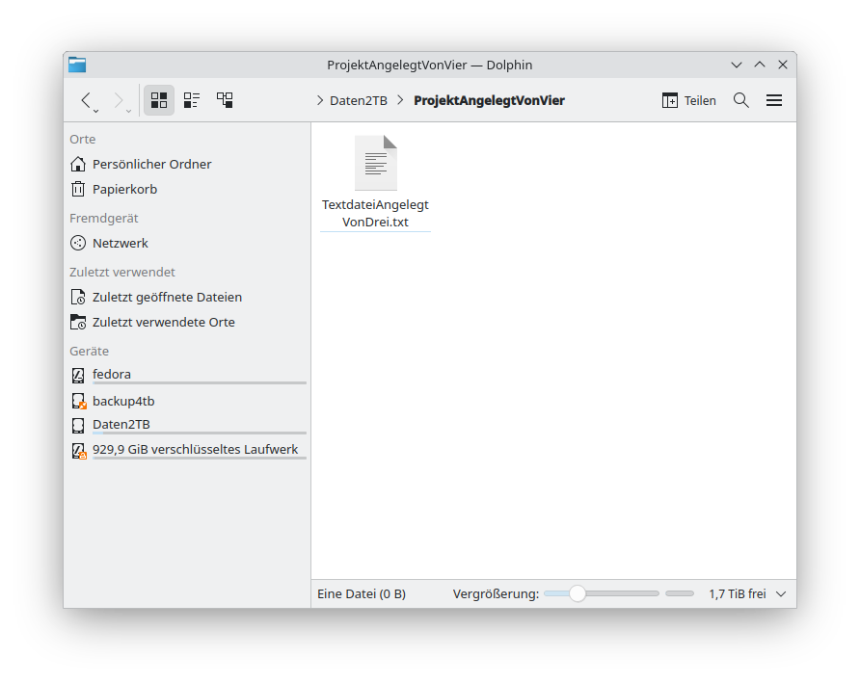Click the fedora drive icon
Image resolution: width=860 pixels, height=683 pixels.
[78, 376]
